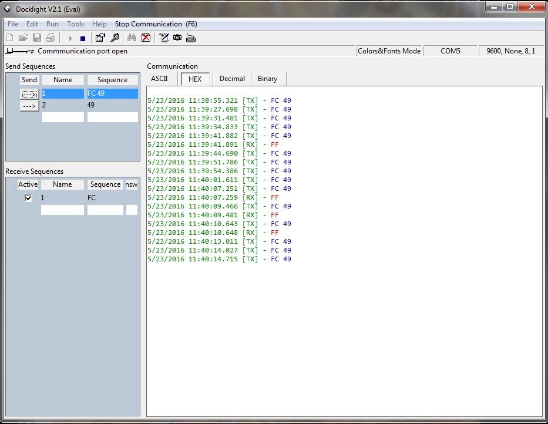Switch to the ASCII view tab
Screen dimensions: 548x424
coord(160,78)
